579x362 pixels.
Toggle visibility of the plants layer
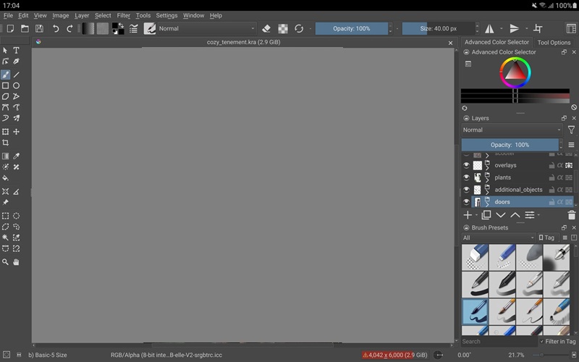[x=466, y=177]
